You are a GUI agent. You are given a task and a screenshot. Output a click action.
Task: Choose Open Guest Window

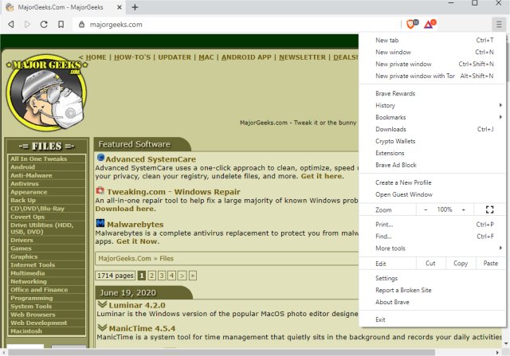tap(433, 194)
